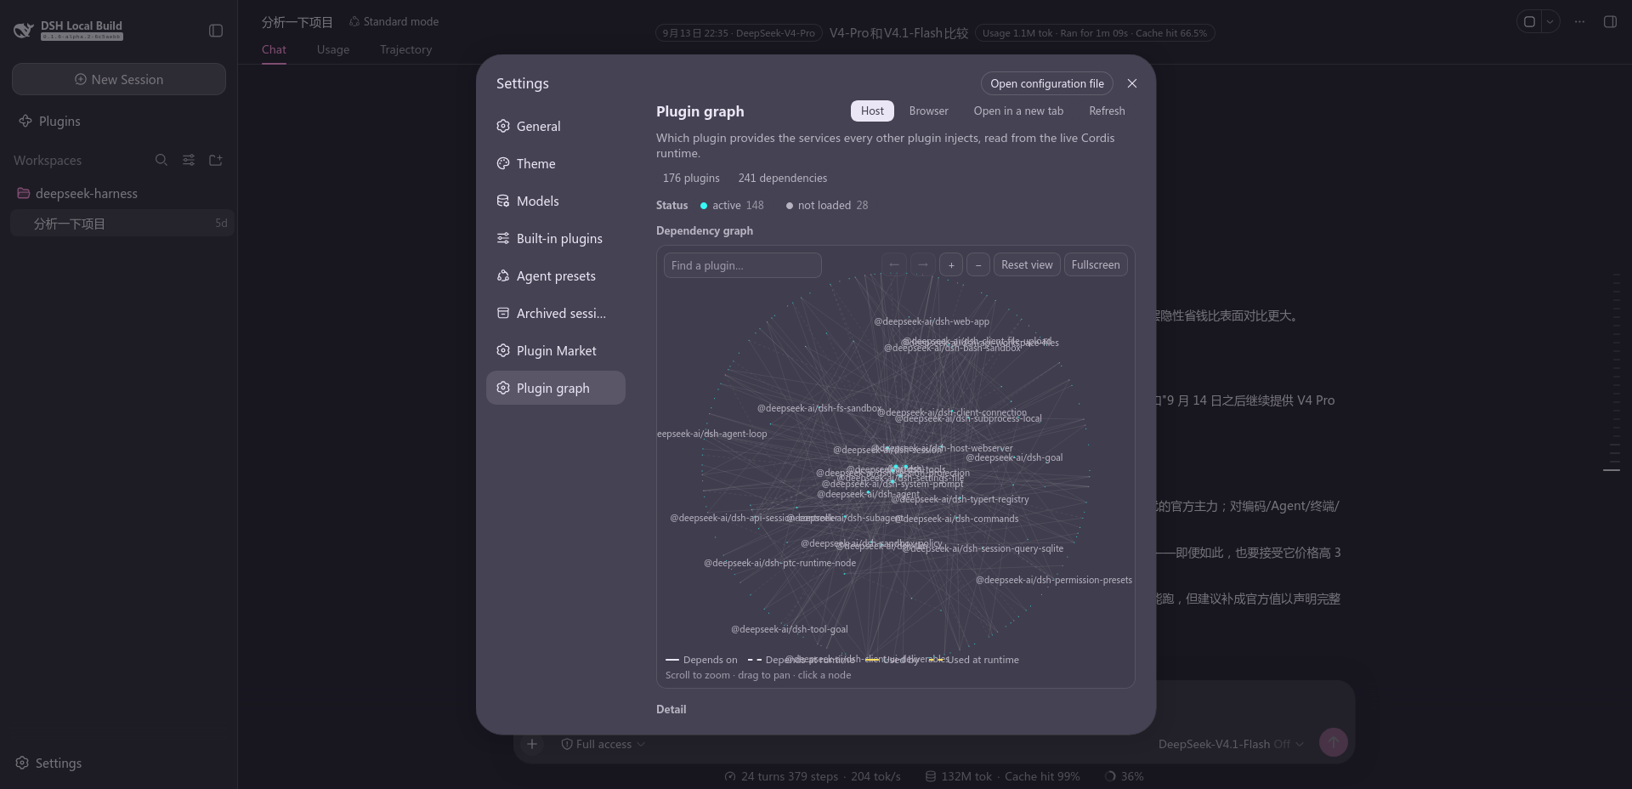1632x789 pixels.
Task: Open the DeepSeek-V4.1-Flash model dropdown
Action: pyautogui.click(x=1230, y=744)
